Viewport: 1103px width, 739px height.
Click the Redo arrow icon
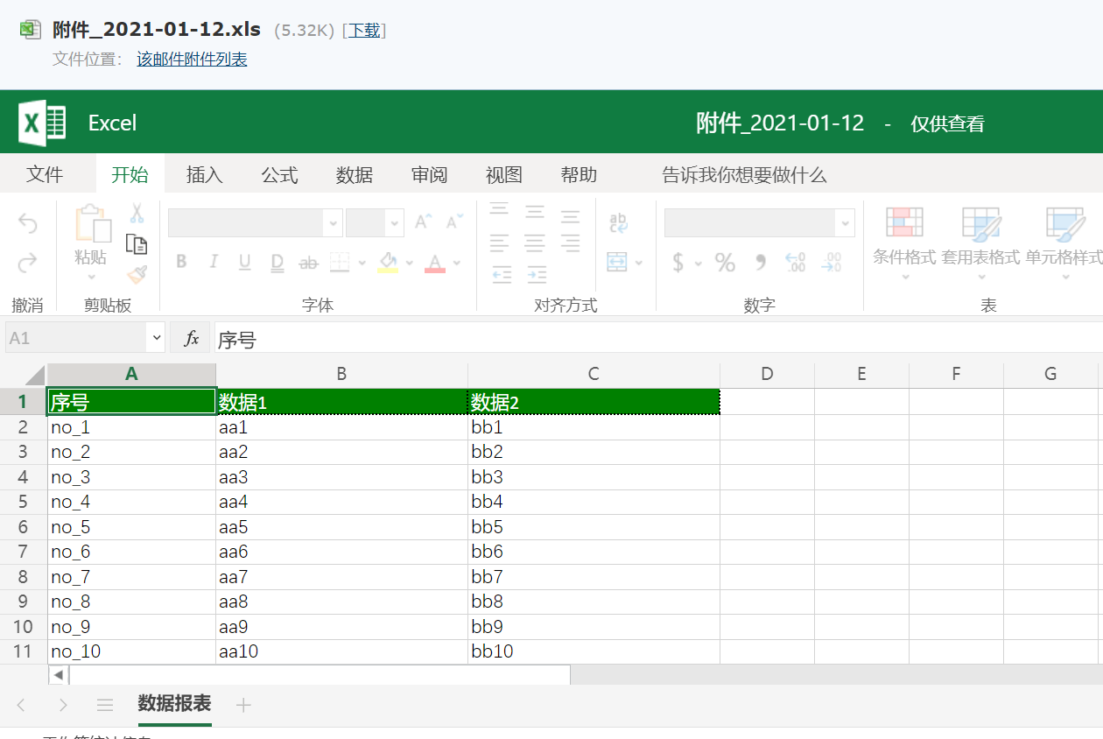click(x=28, y=260)
